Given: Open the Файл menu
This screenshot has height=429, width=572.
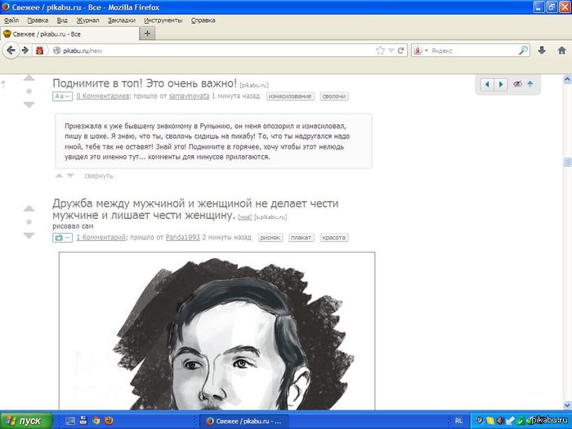Looking at the screenshot, I should pyautogui.click(x=11, y=20).
